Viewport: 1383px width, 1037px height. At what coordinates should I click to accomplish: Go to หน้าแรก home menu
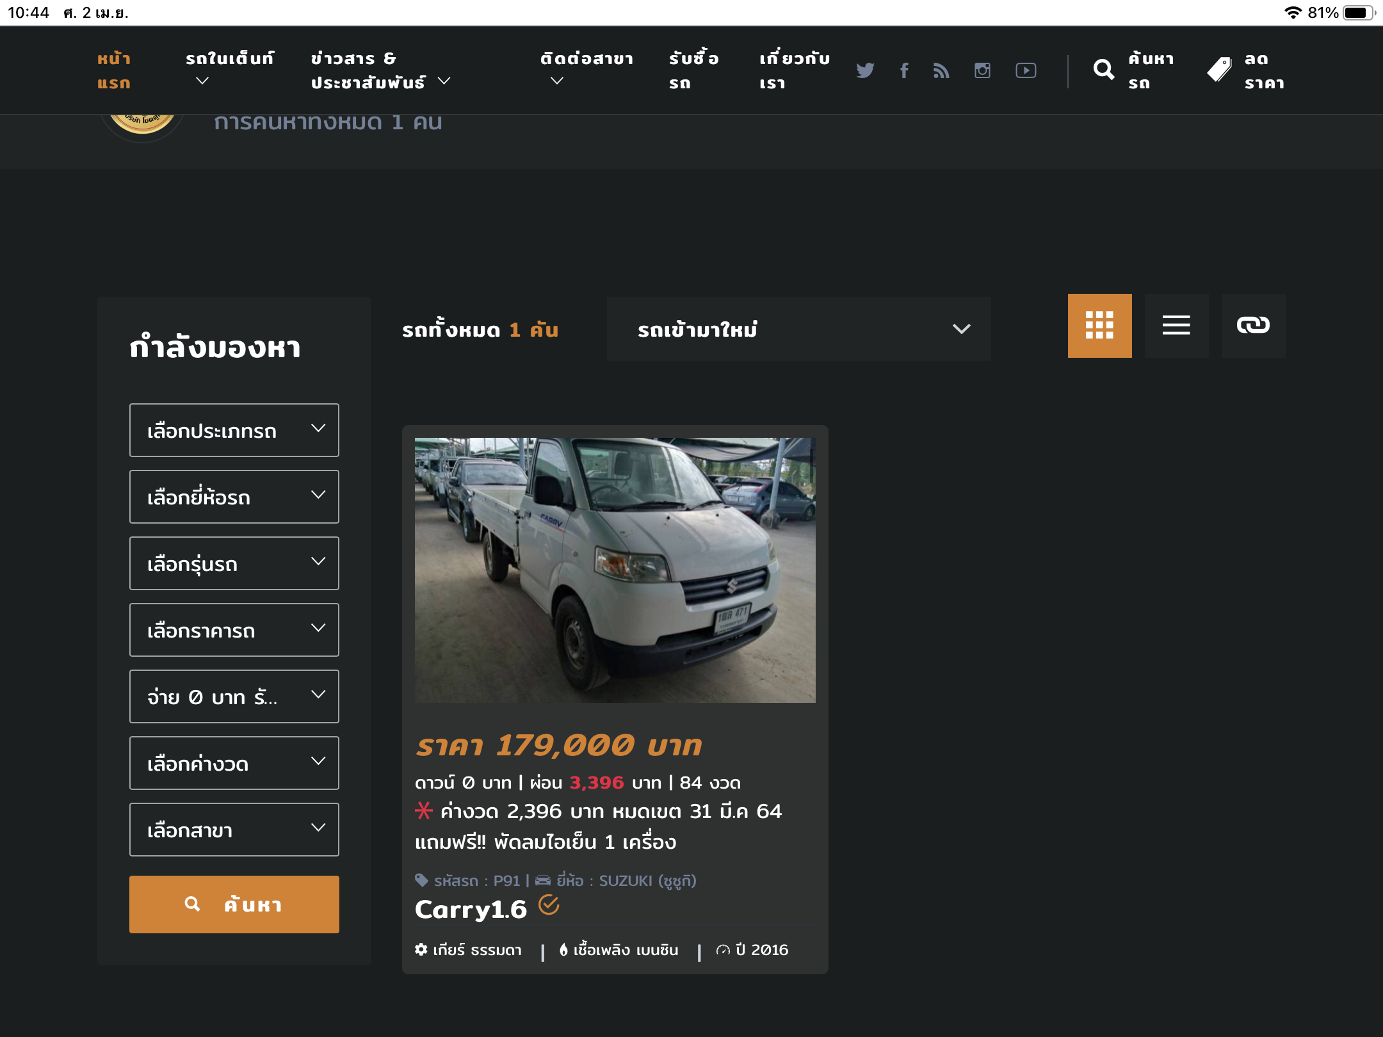(x=114, y=70)
